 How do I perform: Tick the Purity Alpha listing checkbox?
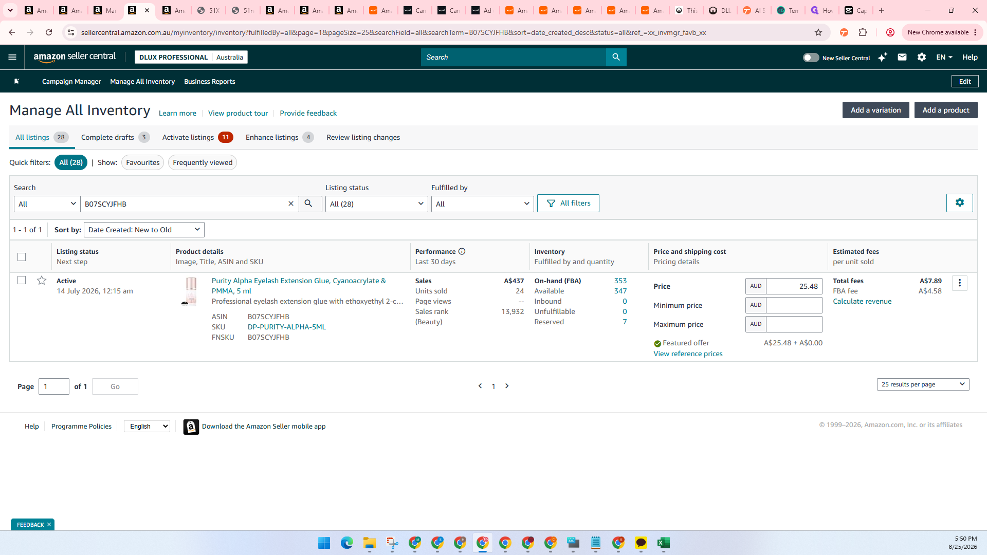coord(22,280)
